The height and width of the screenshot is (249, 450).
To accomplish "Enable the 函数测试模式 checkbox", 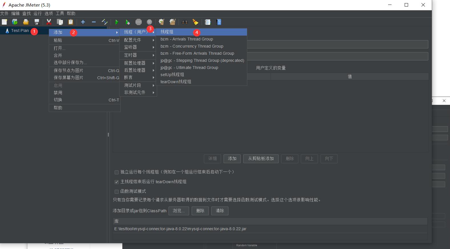I will click(x=117, y=192).
